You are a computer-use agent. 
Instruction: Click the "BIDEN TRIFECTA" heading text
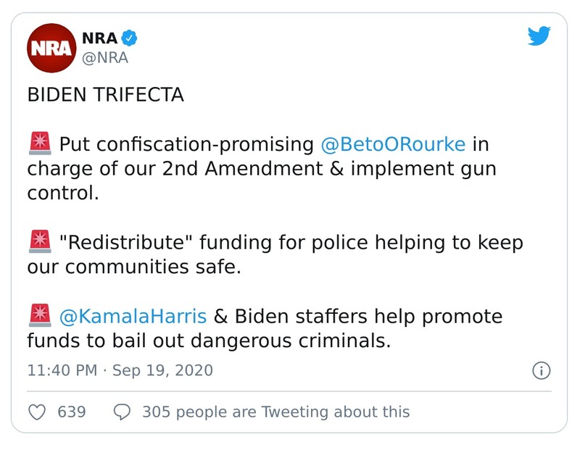tap(105, 95)
